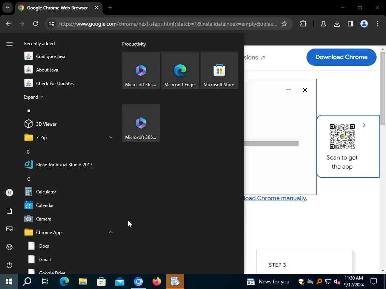Open taskbar Search
Screen dimensions: 386x289
tap(27, 281)
